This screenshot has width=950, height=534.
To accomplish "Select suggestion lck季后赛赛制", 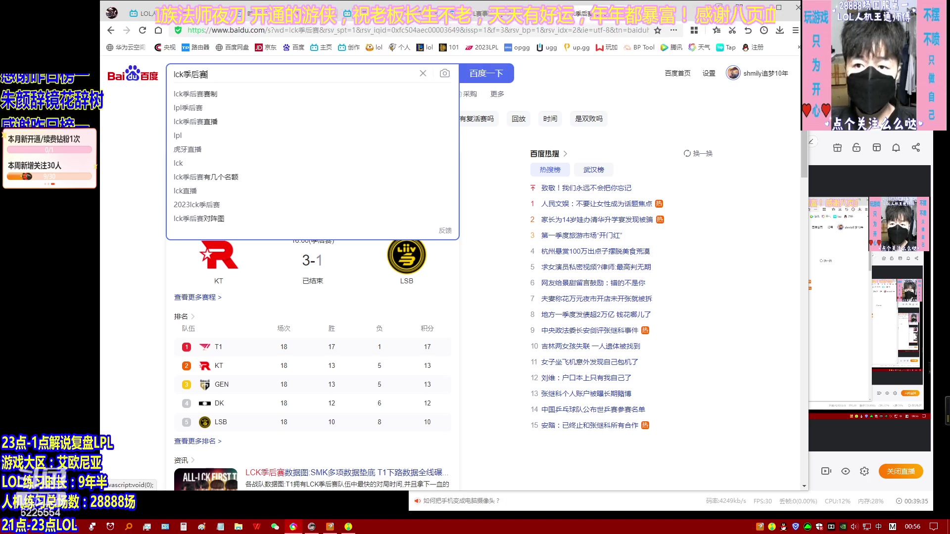I will 195,94.
